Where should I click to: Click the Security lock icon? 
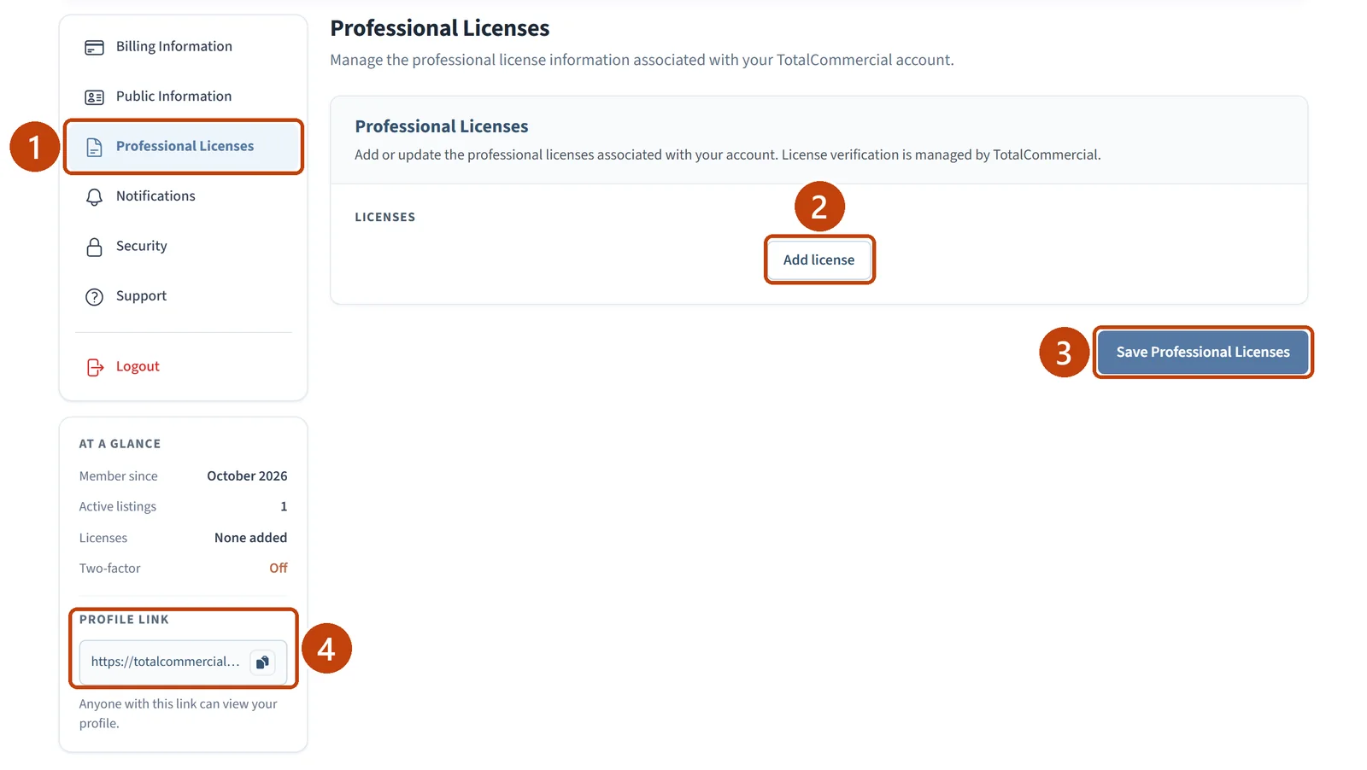click(x=94, y=247)
